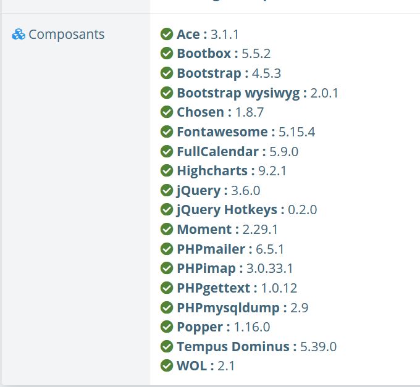Click the check icon beside Bootstrap 4.5.3
The image size is (420, 387).
pyautogui.click(x=167, y=73)
